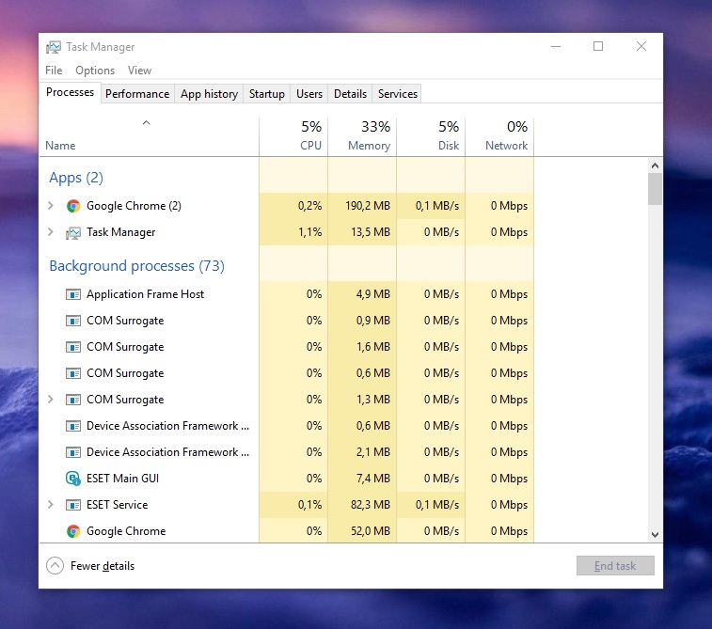Click the End task button

click(x=615, y=566)
